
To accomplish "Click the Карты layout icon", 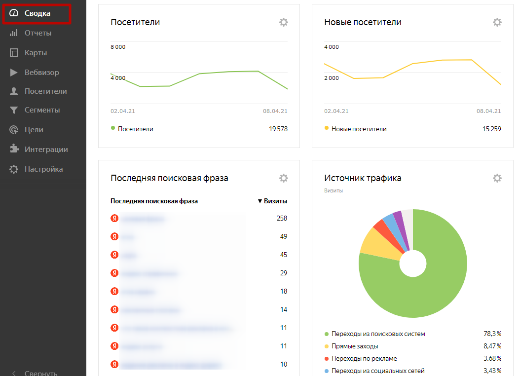I will tap(14, 53).
